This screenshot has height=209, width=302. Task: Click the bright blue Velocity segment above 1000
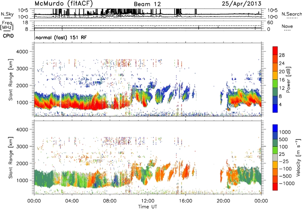(x=275, y=128)
